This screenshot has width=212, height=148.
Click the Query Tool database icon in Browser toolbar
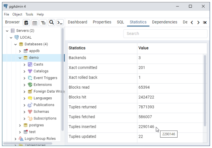(26, 22)
